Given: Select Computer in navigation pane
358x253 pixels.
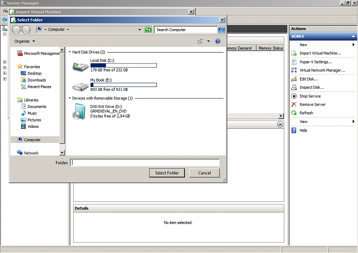Looking at the screenshot, I should coord(35,140).
